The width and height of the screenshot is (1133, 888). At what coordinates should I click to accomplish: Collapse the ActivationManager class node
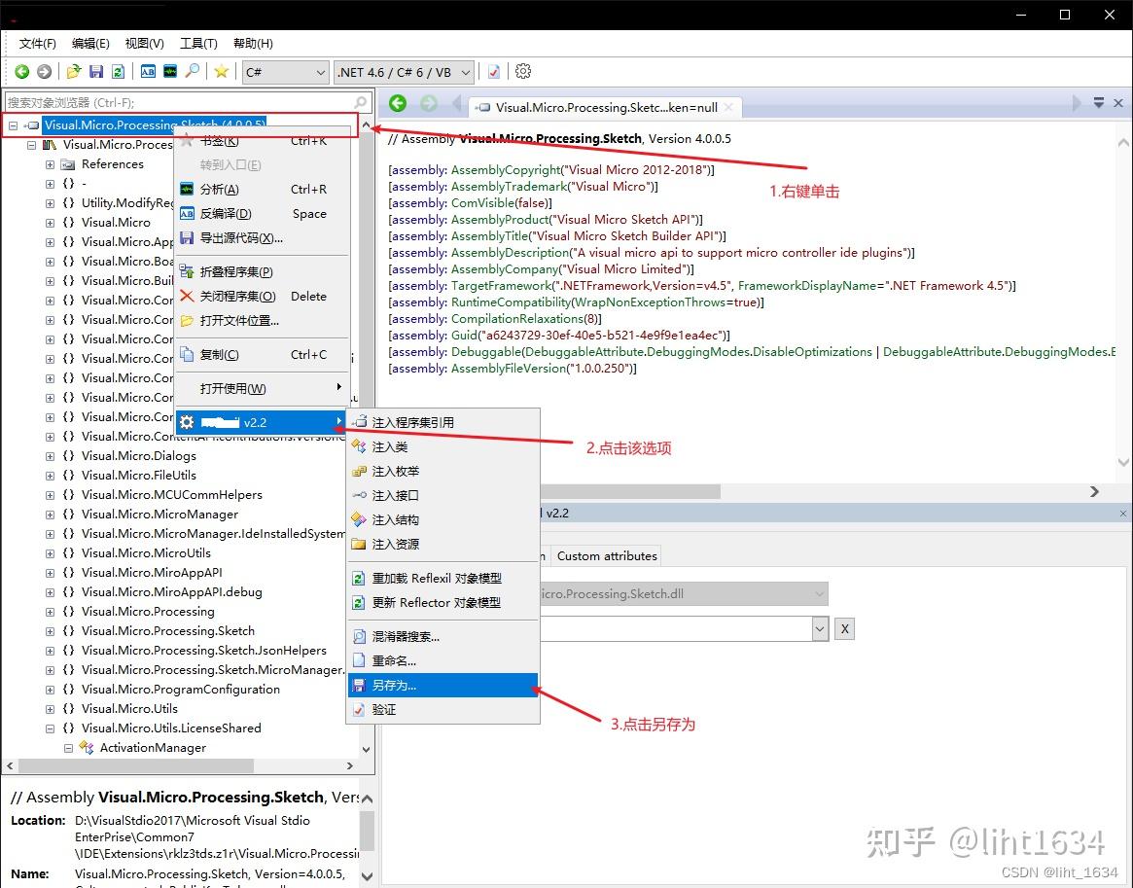[68, 749]
